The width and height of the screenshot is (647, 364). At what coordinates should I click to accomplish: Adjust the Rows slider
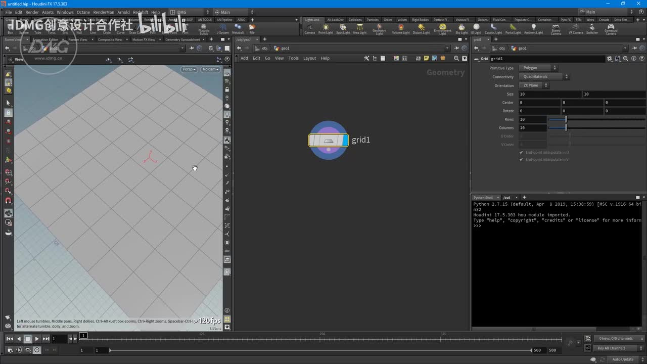596,119
